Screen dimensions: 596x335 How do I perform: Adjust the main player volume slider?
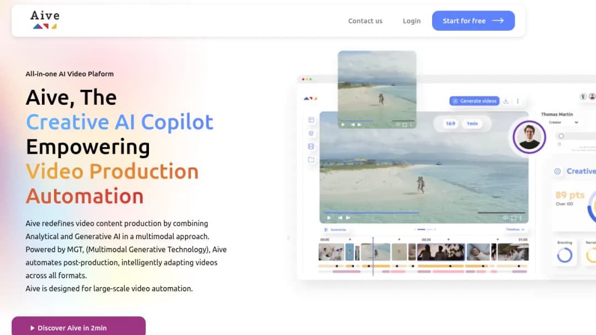click(x=501, y=213)
